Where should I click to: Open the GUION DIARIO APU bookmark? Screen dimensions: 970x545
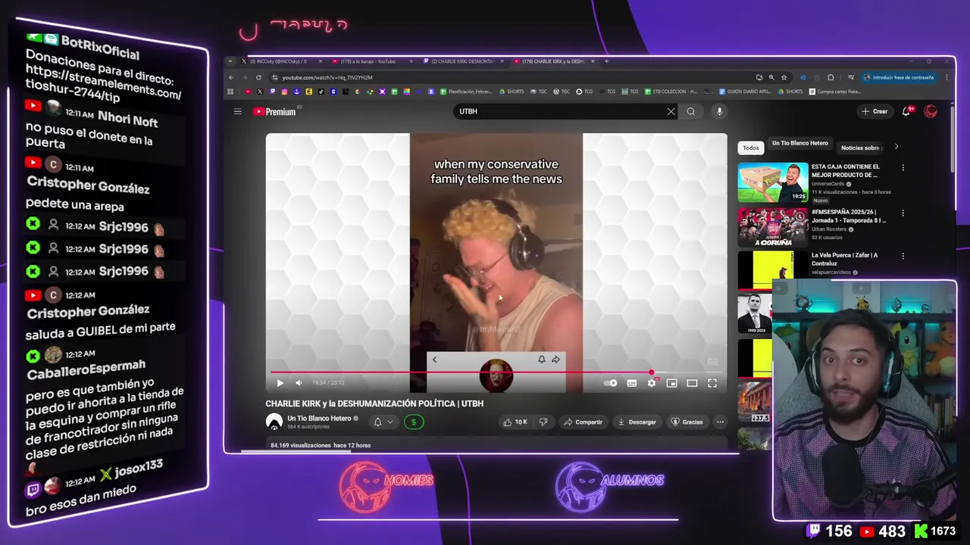(x=743, y=92)
